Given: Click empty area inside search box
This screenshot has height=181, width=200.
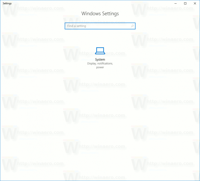Looking at the screenshot, I should point(108,26).
